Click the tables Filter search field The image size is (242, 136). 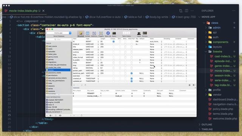coord(59,39)
